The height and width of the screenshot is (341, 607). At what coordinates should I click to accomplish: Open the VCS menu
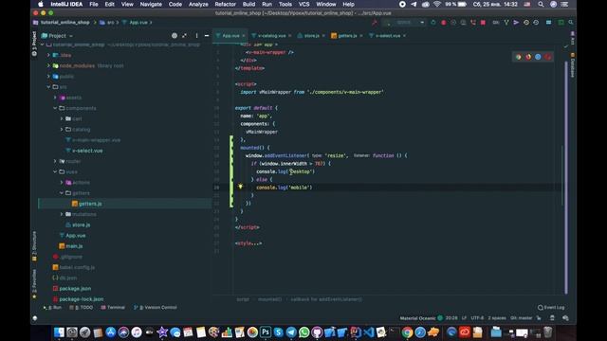coord(303,4)
